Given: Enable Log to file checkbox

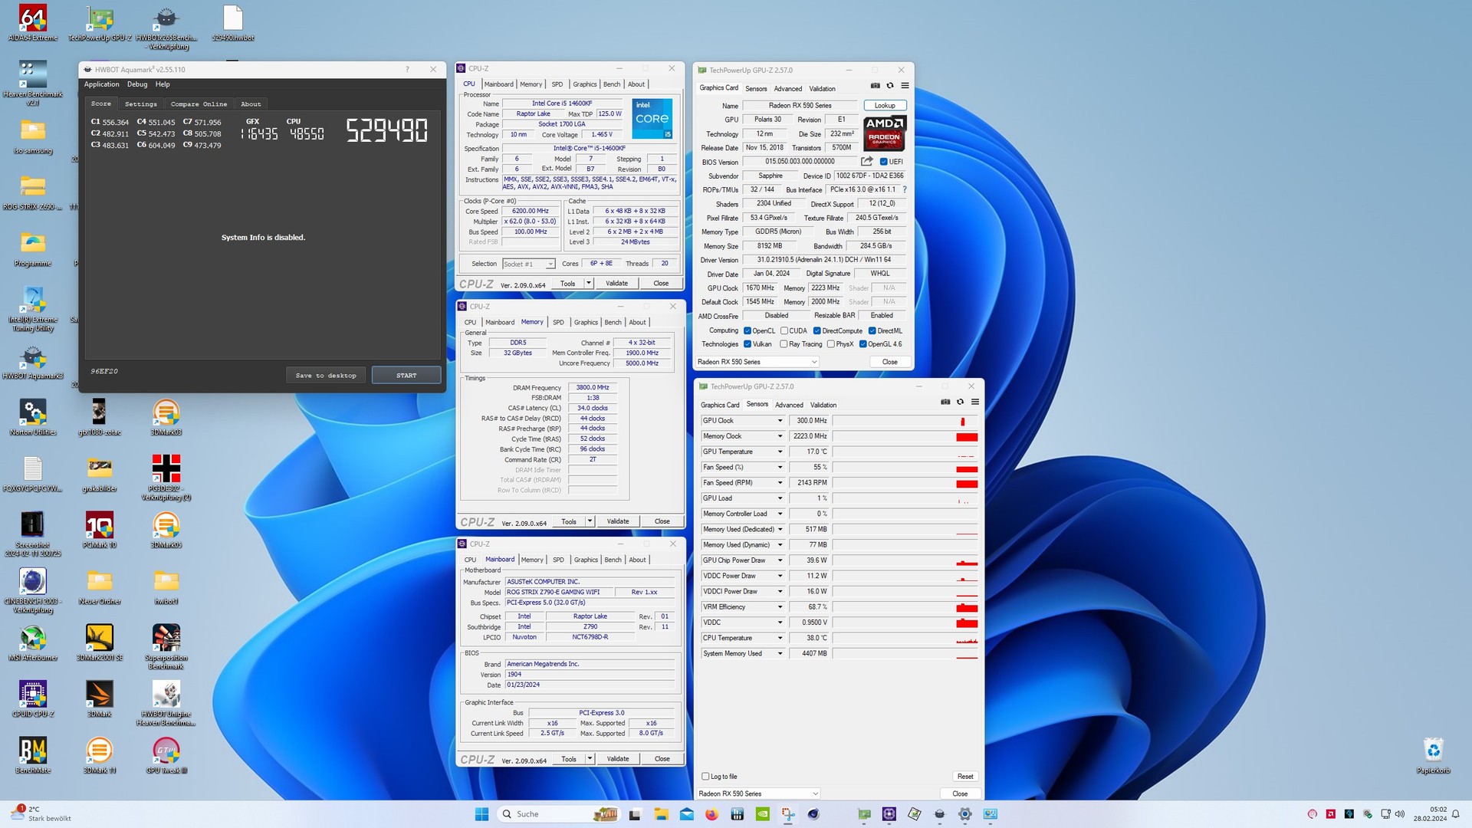Looking at the screenshot, I should [705, 777].
